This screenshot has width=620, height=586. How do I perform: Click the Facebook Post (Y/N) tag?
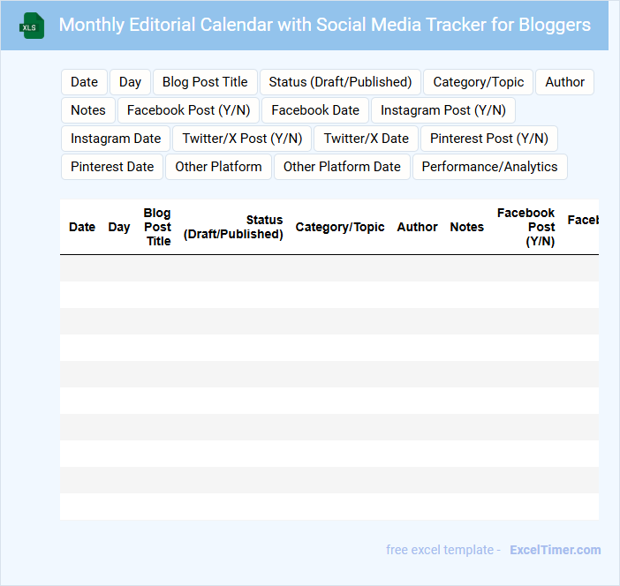point(188,110)
